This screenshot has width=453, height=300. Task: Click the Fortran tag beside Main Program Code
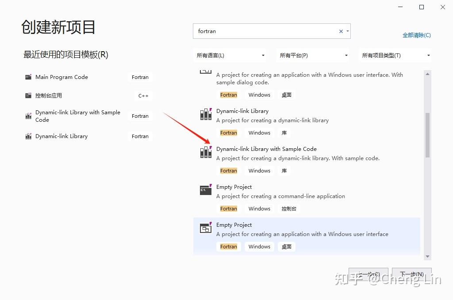tap(140, 77)
